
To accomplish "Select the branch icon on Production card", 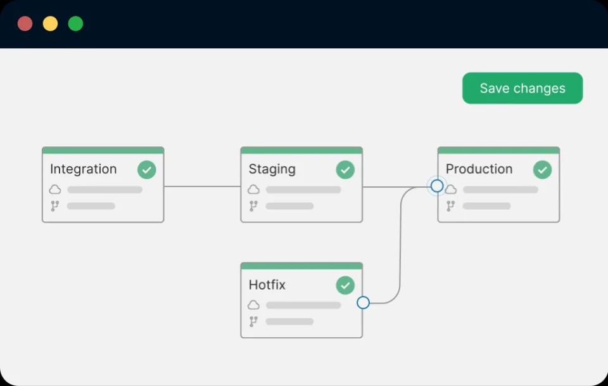I will (x=450, y=206).
